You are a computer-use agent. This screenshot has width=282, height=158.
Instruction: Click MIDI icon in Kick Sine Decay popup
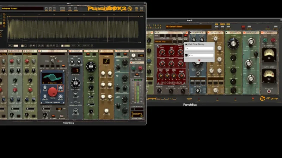186,55
